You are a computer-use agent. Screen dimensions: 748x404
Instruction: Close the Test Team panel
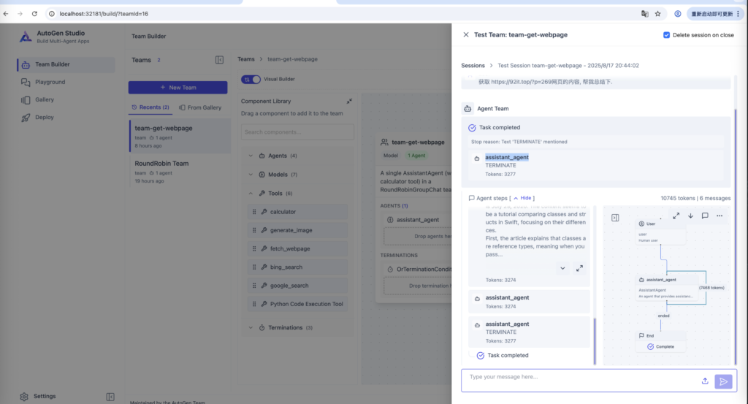tap(466, 35)
